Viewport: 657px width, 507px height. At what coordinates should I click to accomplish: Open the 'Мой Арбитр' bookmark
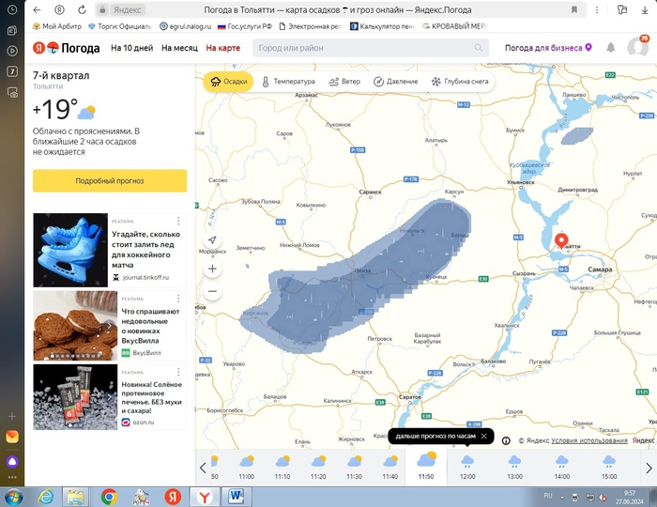[57, 26]
